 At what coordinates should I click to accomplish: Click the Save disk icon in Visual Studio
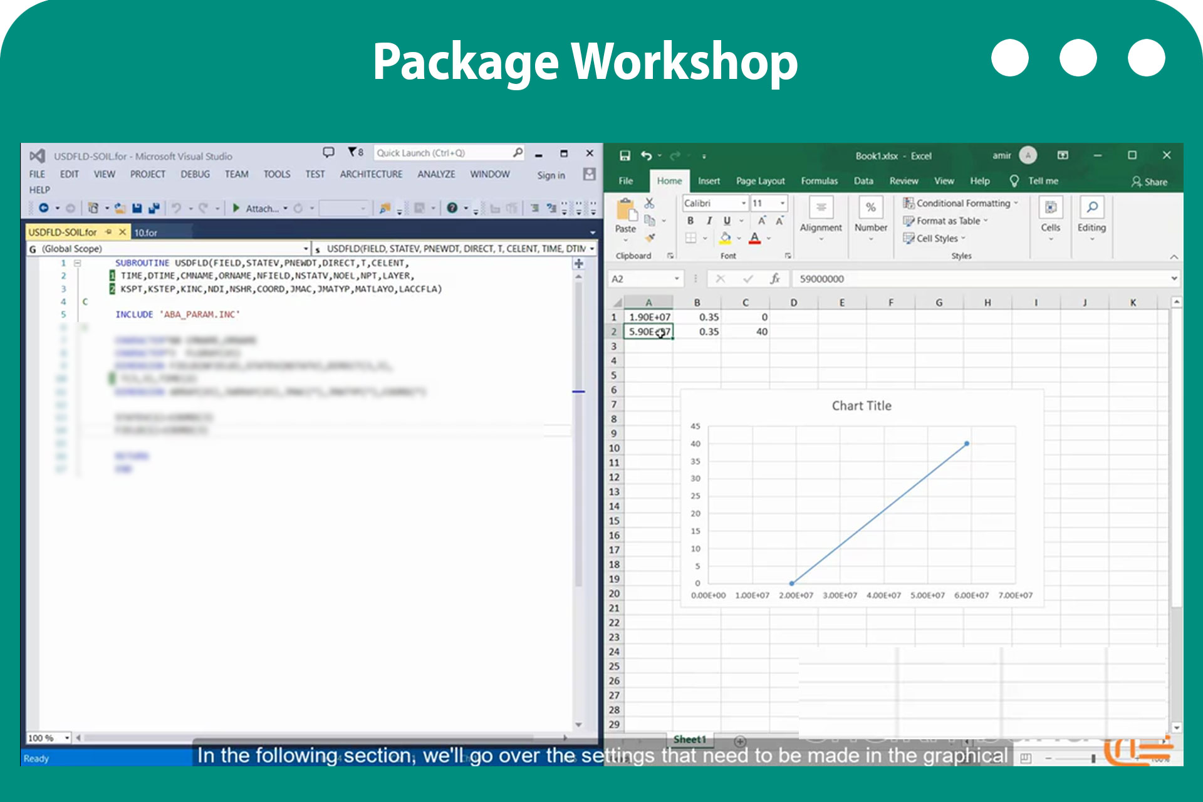pyautogui.click(x=137, y=208)
